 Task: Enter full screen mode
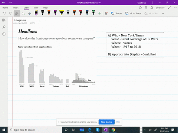pyautogui.click(x=169, y=8)
